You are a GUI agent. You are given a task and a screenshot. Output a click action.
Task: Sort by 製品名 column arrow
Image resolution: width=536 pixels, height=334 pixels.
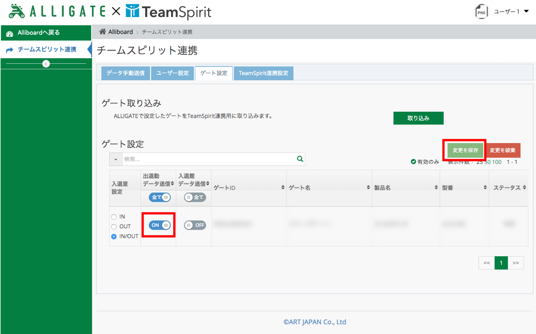pyautogui.click(x=436, y=188)
